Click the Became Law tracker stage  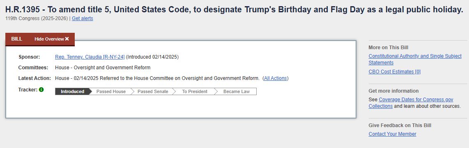coord(236,91)
